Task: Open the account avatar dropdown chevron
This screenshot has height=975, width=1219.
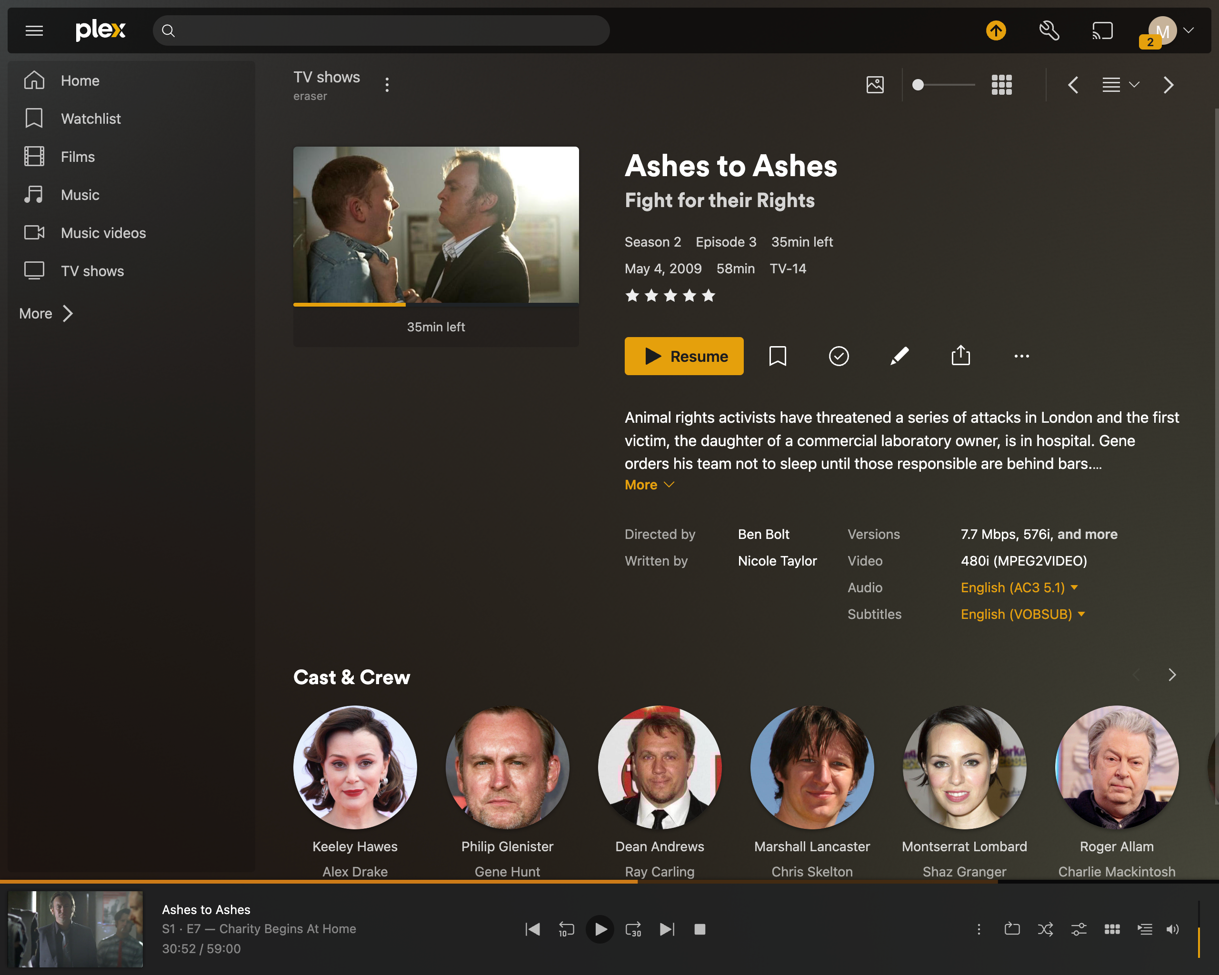Action: 1189,30
